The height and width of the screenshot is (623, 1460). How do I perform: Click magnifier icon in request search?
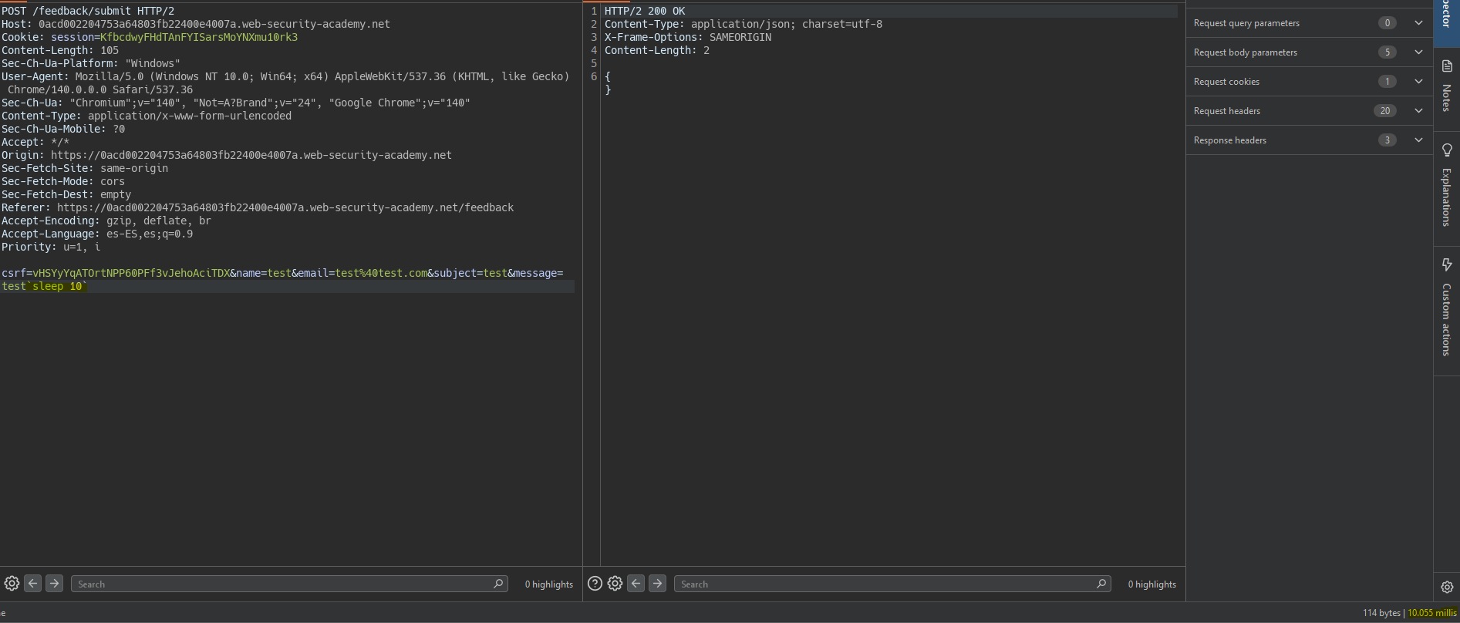[x=498, y=584]
